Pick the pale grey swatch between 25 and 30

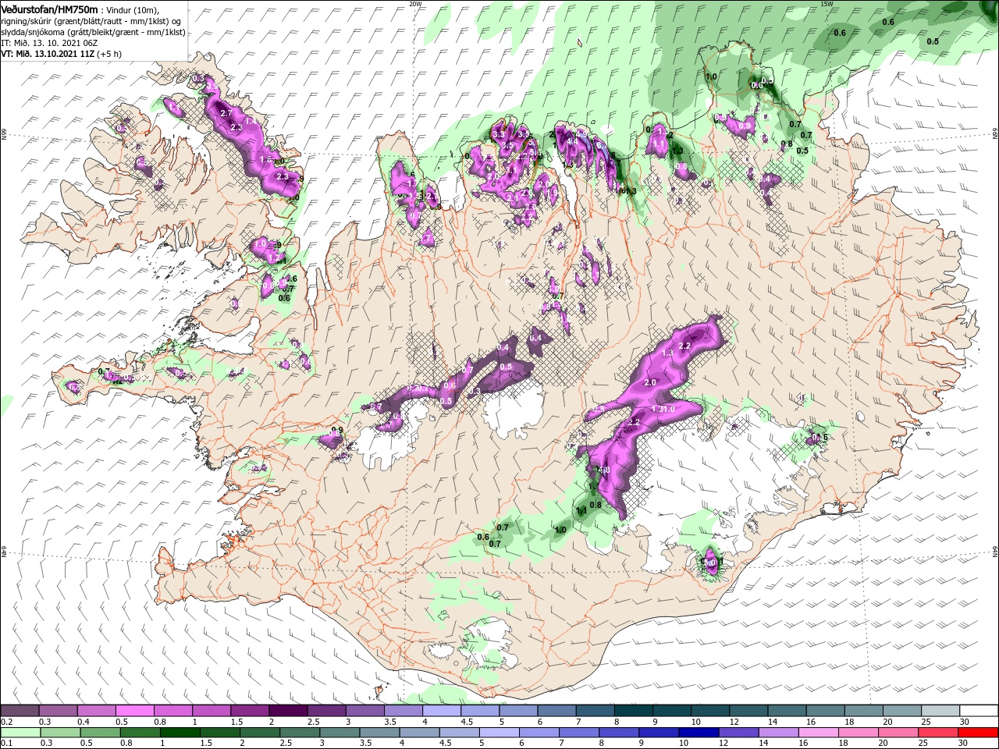(941, 711)
